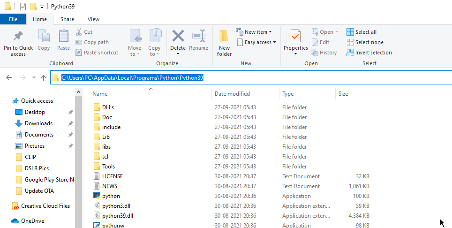Click Select none in the ribbon
This screenshot has height=228, width=452.
tap(365, 42)
